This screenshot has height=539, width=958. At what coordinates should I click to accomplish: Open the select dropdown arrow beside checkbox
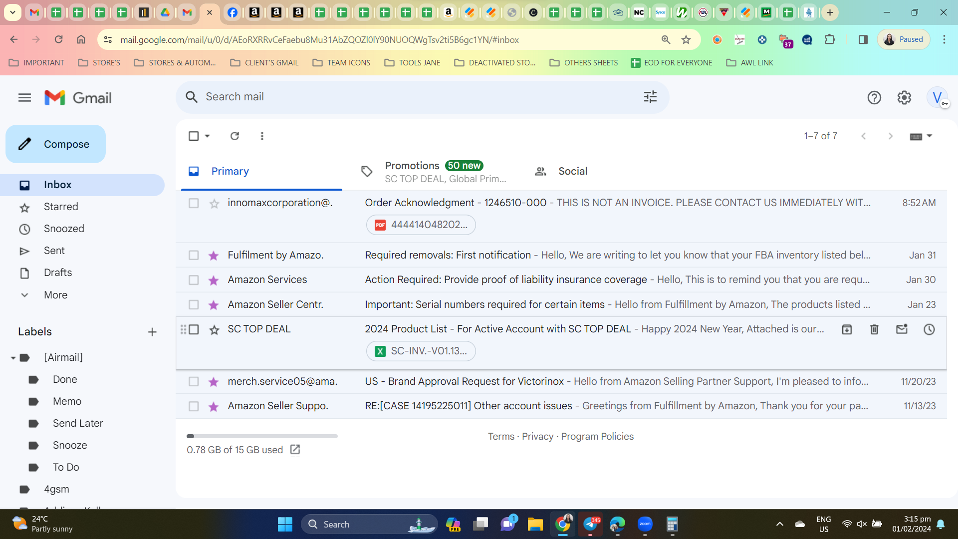click(x=207, y=136)
